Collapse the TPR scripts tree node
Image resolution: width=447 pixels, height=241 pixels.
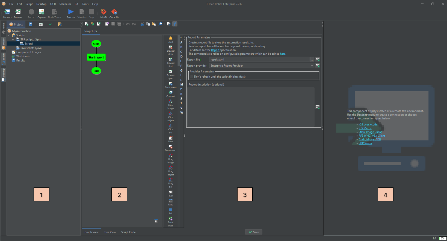point(13,39)
